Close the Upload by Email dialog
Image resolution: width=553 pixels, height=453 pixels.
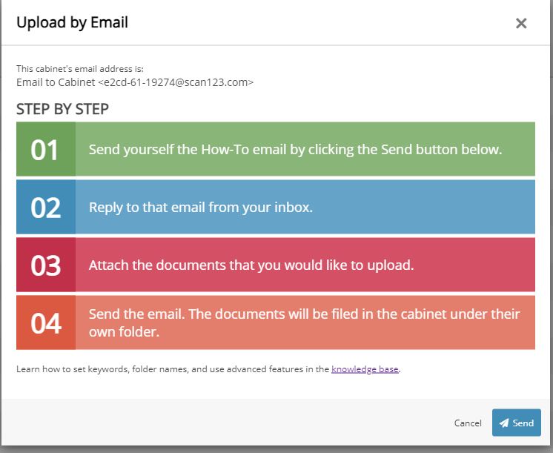pyautogui.click(x=521, y=23)
